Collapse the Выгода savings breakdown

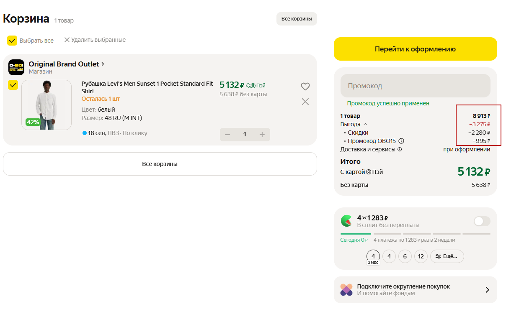click(365, 124)
